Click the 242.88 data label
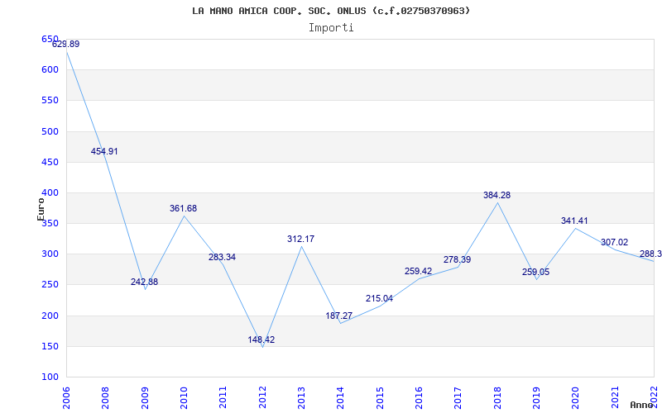Screen dimensions: 662x413 144,282
